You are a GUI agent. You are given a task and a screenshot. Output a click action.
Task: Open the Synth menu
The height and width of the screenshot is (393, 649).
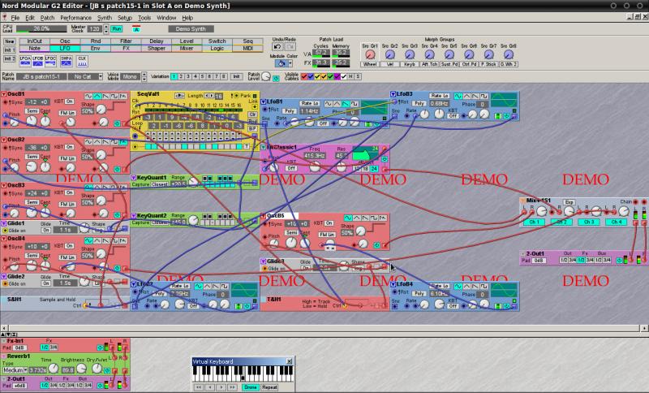(105, 18)
